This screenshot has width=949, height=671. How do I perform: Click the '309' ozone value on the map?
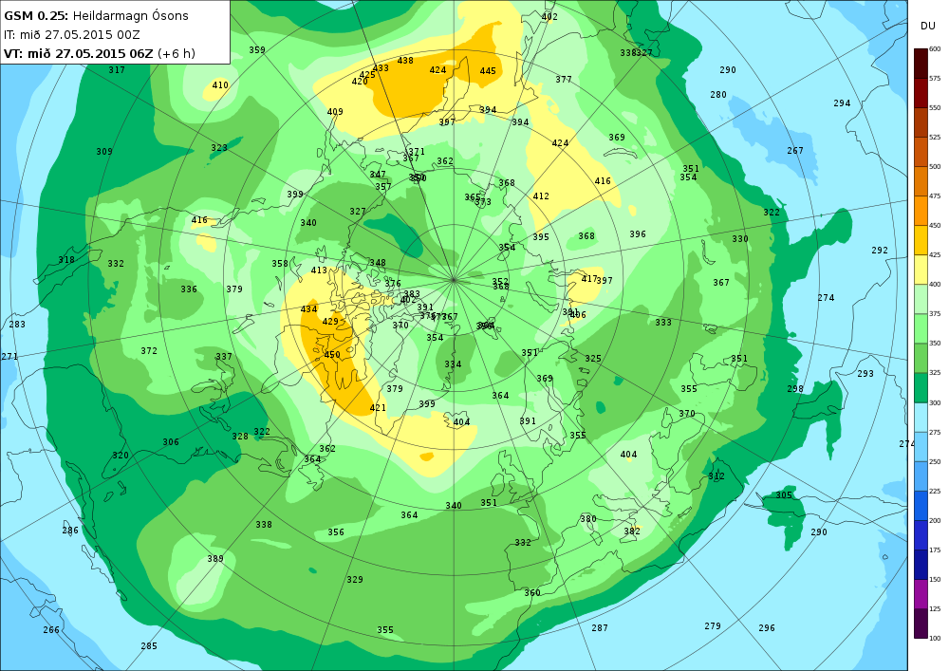click(x=104, y=152)
